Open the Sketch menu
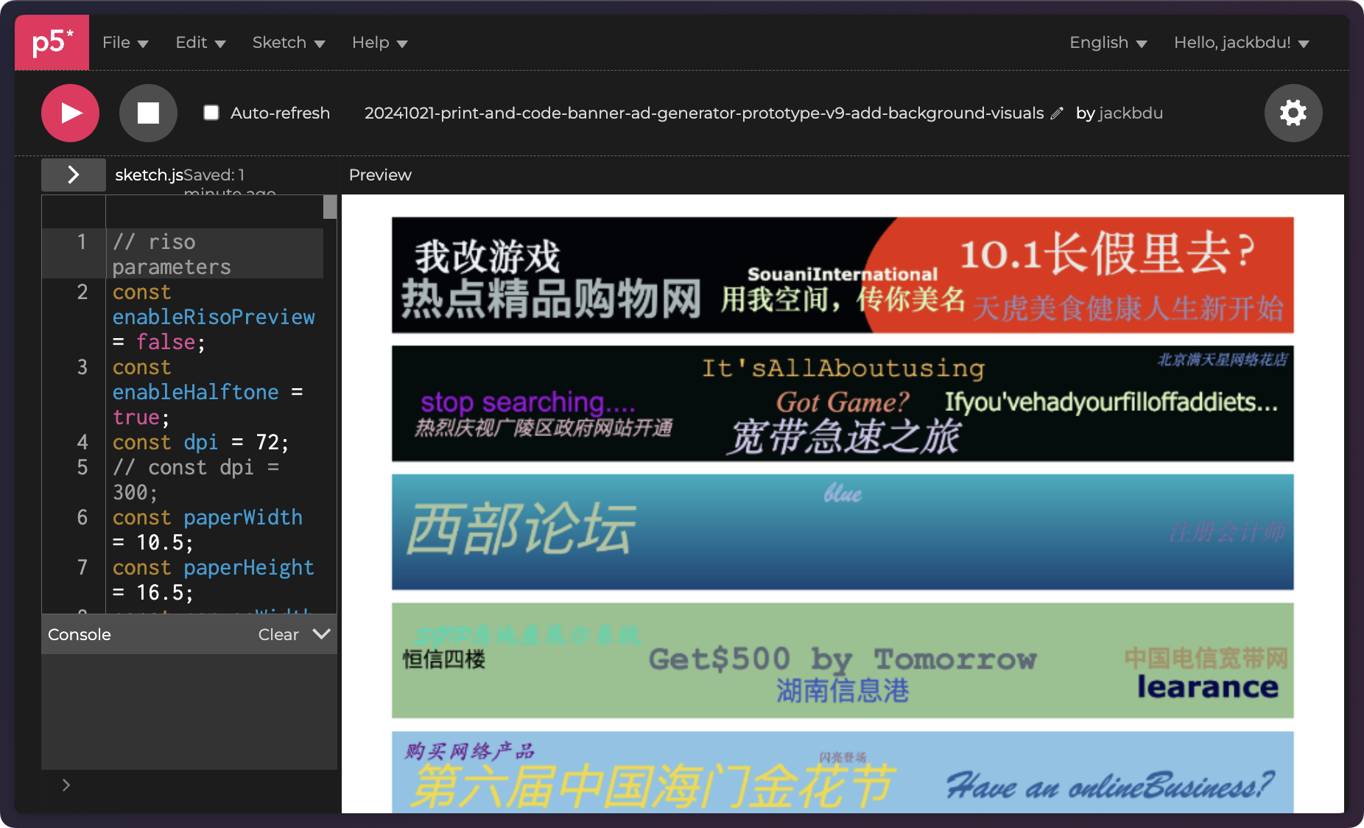 pos(288,43)
